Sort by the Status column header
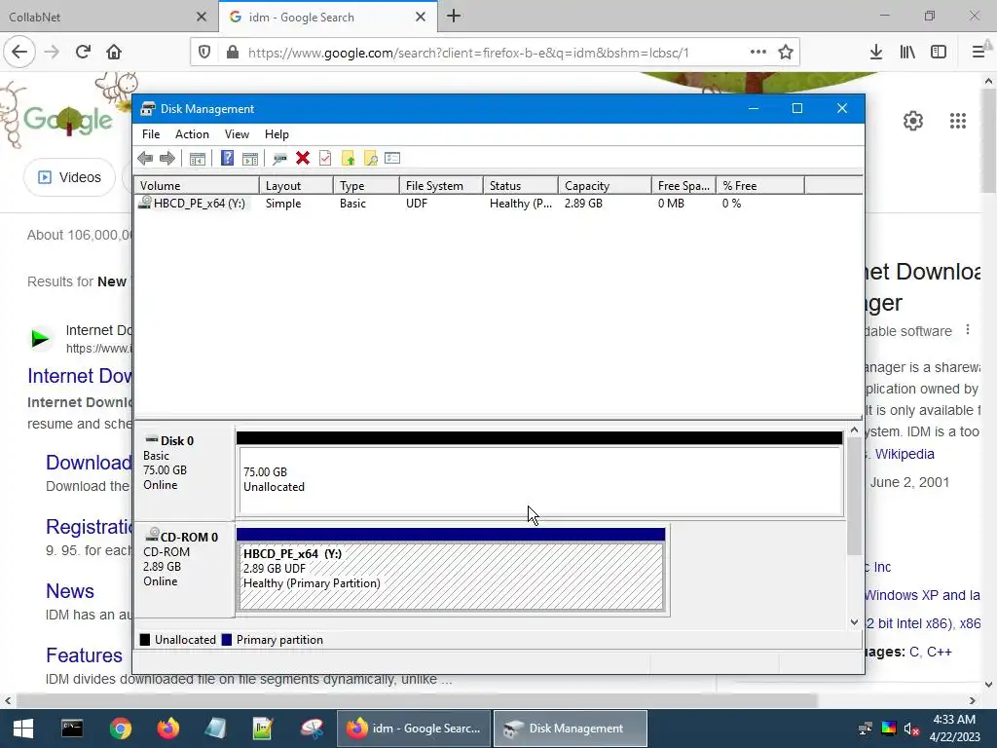Image resolution: width=997 pixels, height=748 pixels. 521,186
